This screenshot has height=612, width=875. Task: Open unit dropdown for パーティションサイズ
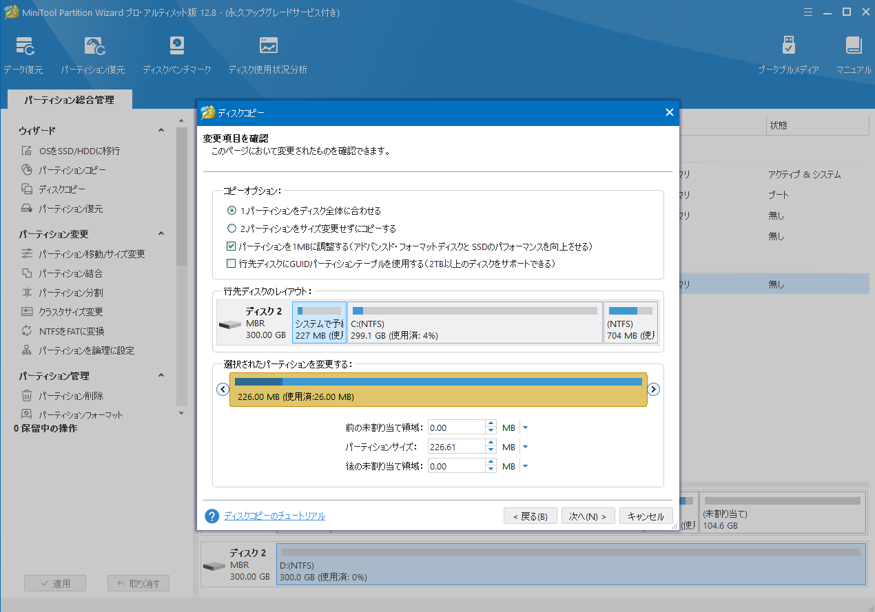[525, 447]
